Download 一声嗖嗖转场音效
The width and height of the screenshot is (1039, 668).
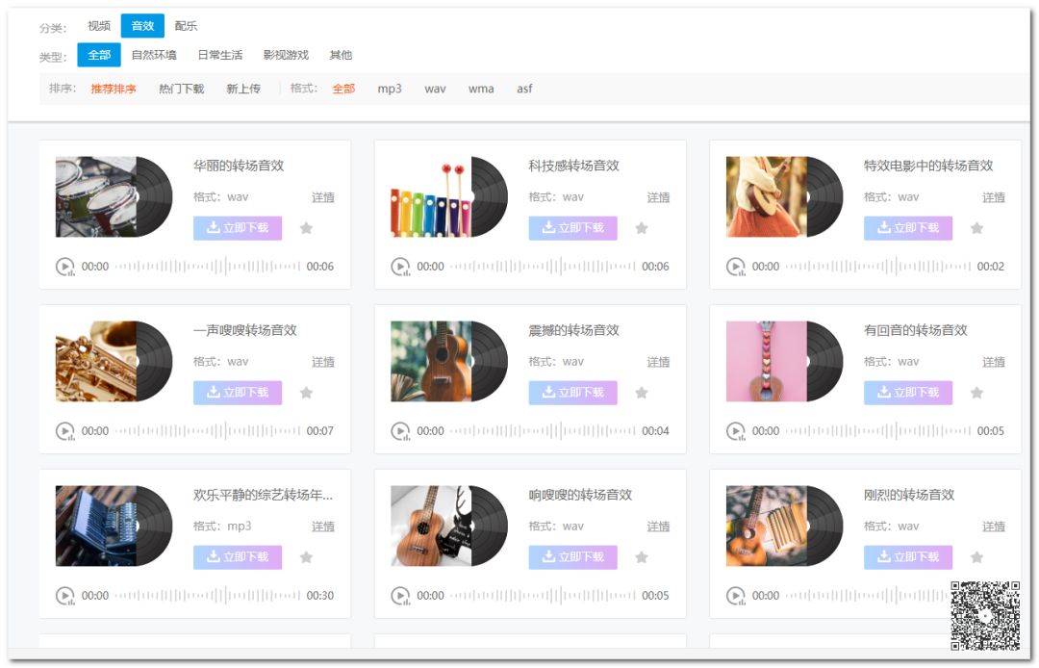(238, 393)
